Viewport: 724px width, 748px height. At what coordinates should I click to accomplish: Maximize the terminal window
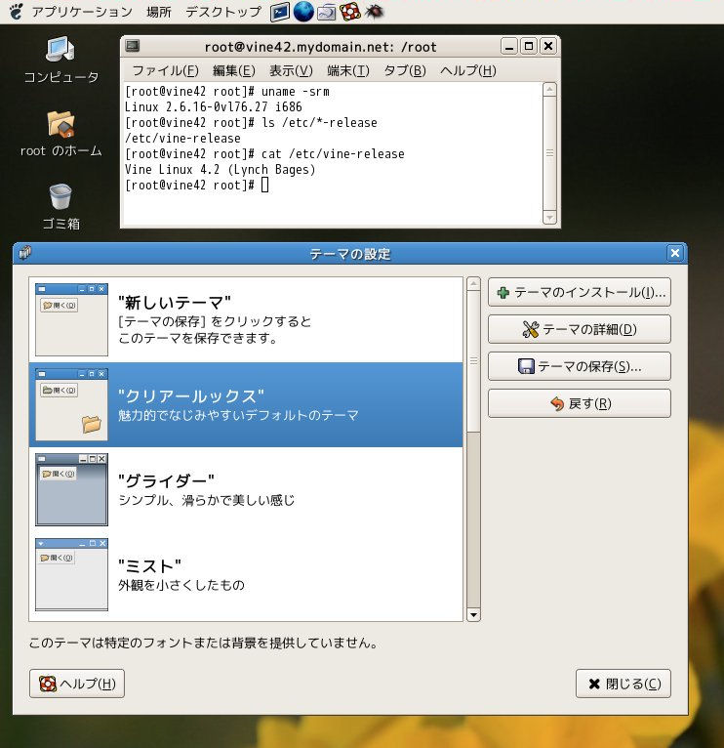[529, 46]
